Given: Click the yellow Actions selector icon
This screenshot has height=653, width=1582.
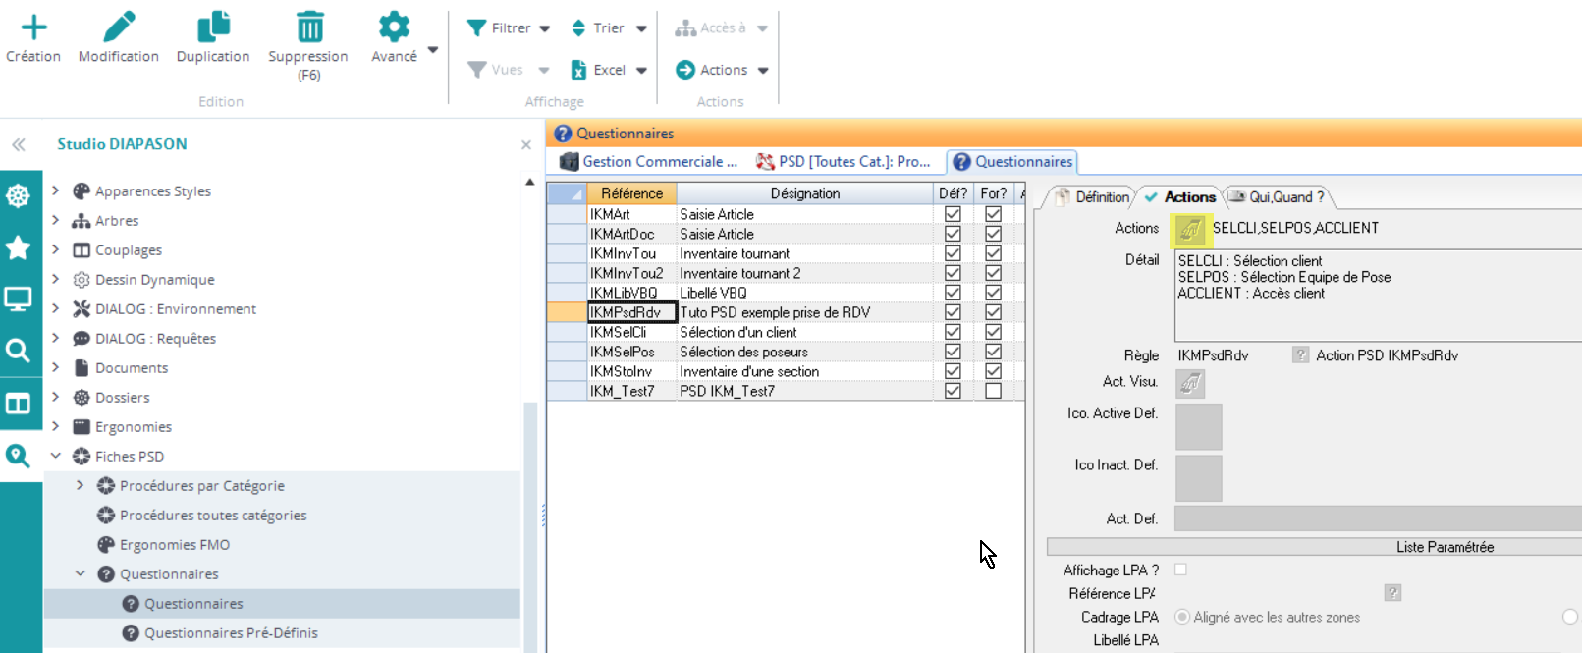Looking at the screenshot, I should click(1190, 229).
